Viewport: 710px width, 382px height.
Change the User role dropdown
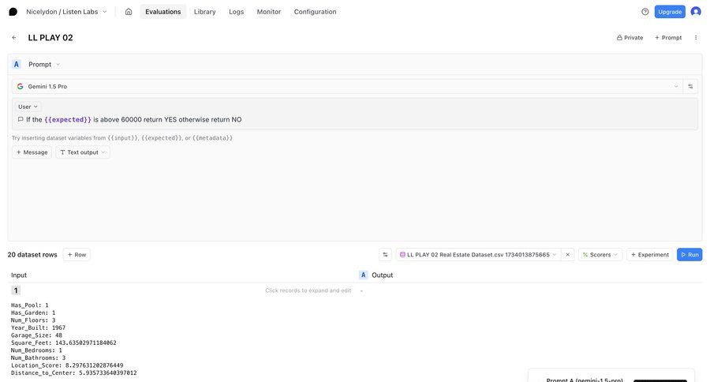pos(28,107)
